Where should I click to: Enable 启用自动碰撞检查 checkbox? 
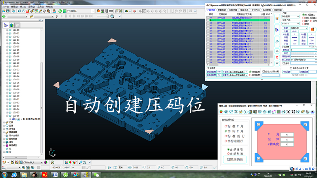point(291,68)
